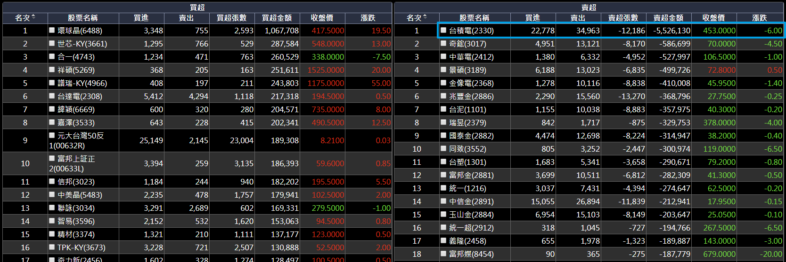The width and height of the screenshot is (786, 262).
Task: Check the box for 緯穎(6669)
Action: [52, 109]
